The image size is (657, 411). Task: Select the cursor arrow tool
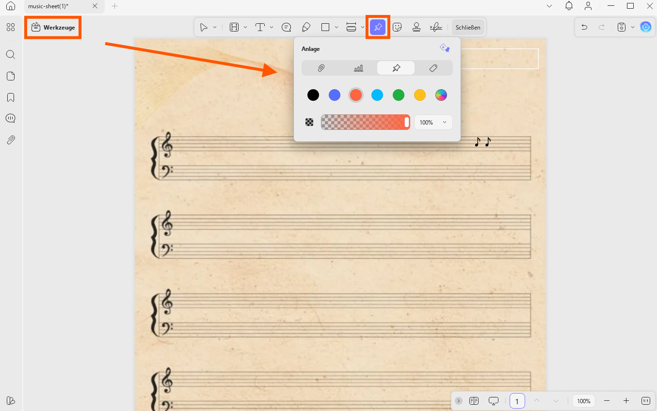(x=204, y=28)
